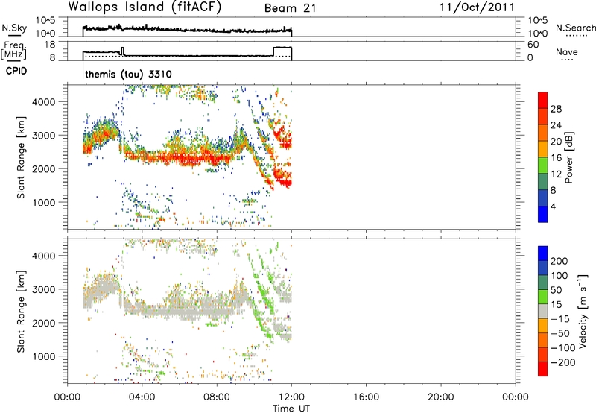
Task: Click the 2000 tick on the velocity panel
Action: (43, 323)
